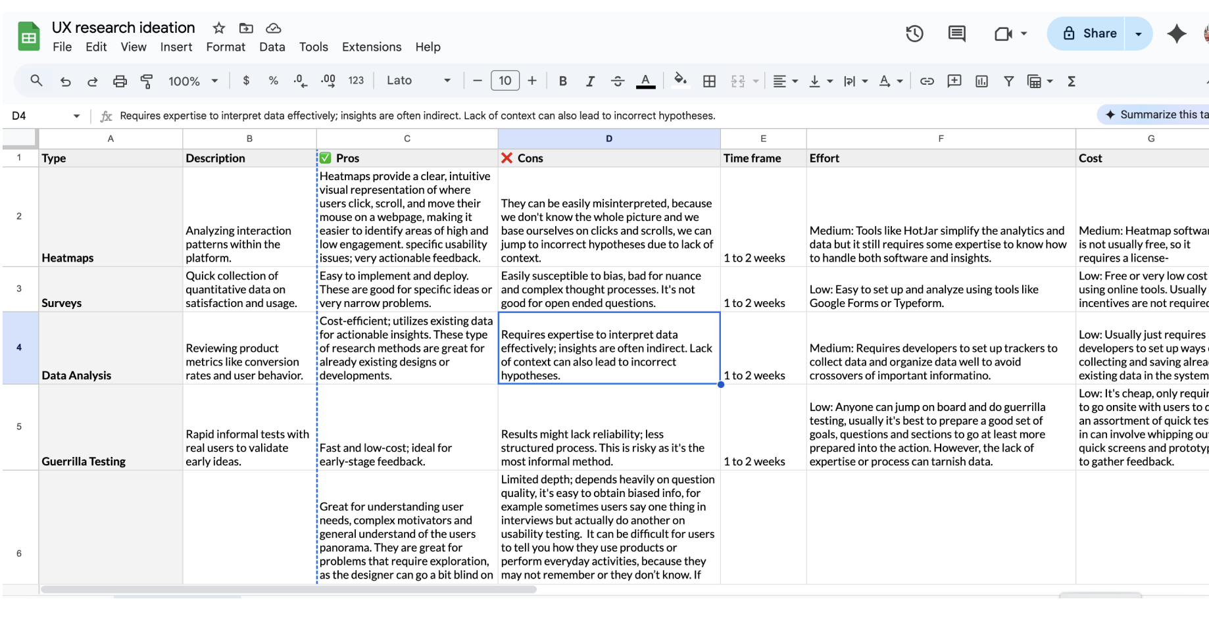
Task: Toggle italic formatting
Action: point(590,81)
